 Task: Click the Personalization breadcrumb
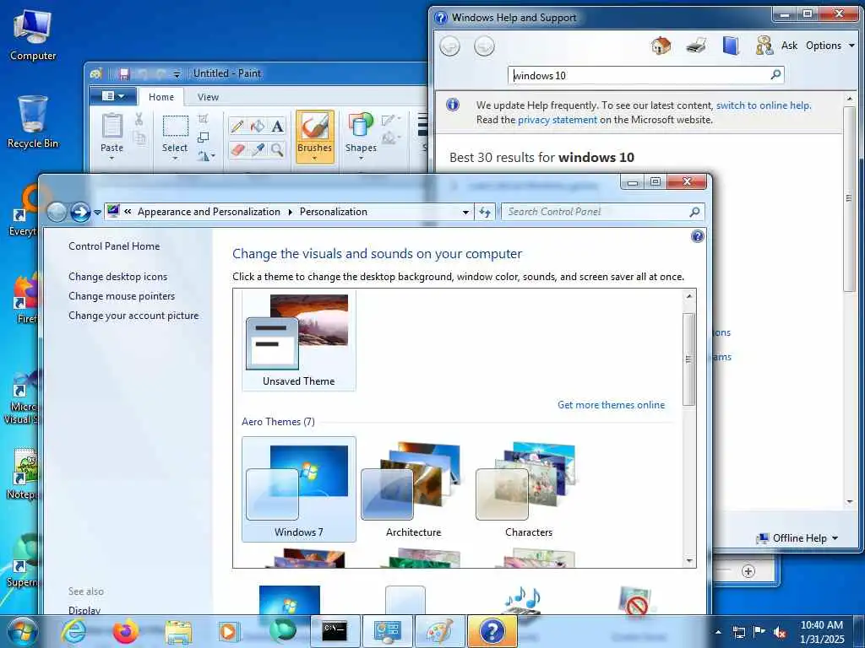[x=333, y=212]
